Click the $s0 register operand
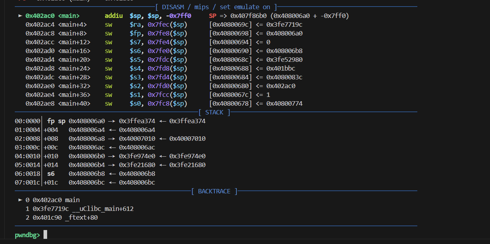The image size is (490, 244). [x=135, y=104]
